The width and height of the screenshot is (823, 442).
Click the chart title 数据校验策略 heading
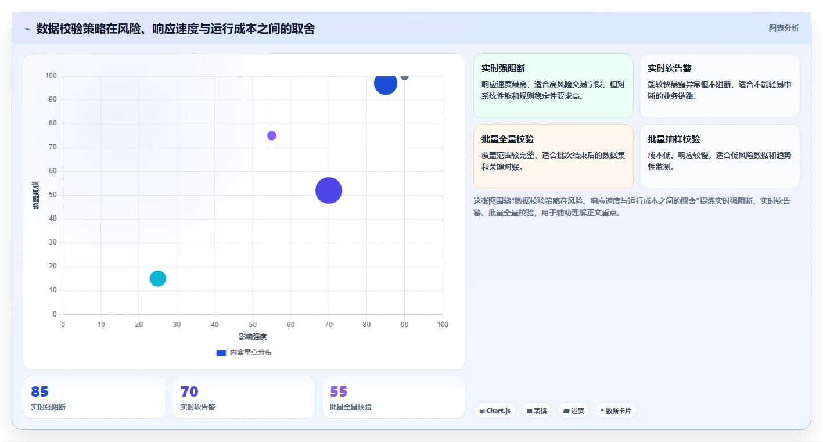(175, 28)
